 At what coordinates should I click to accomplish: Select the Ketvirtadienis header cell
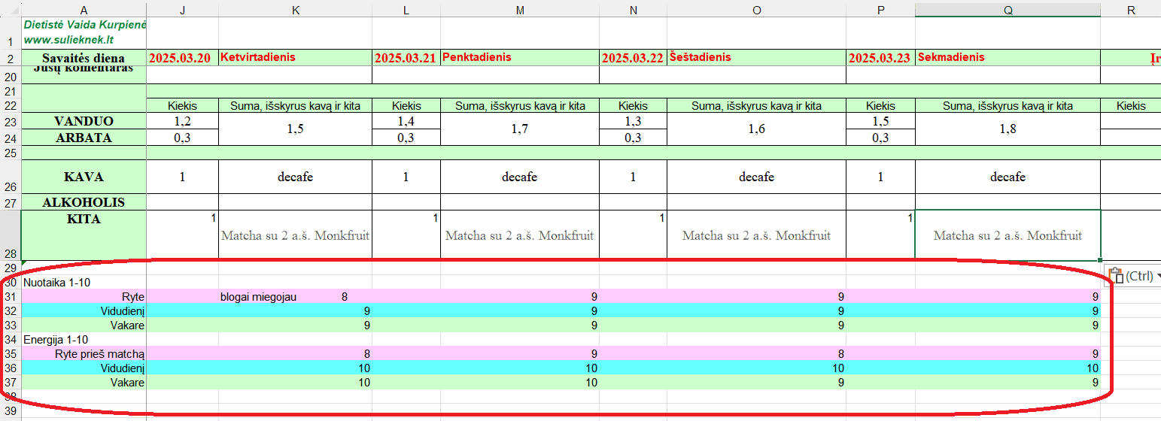pos(295,58)
